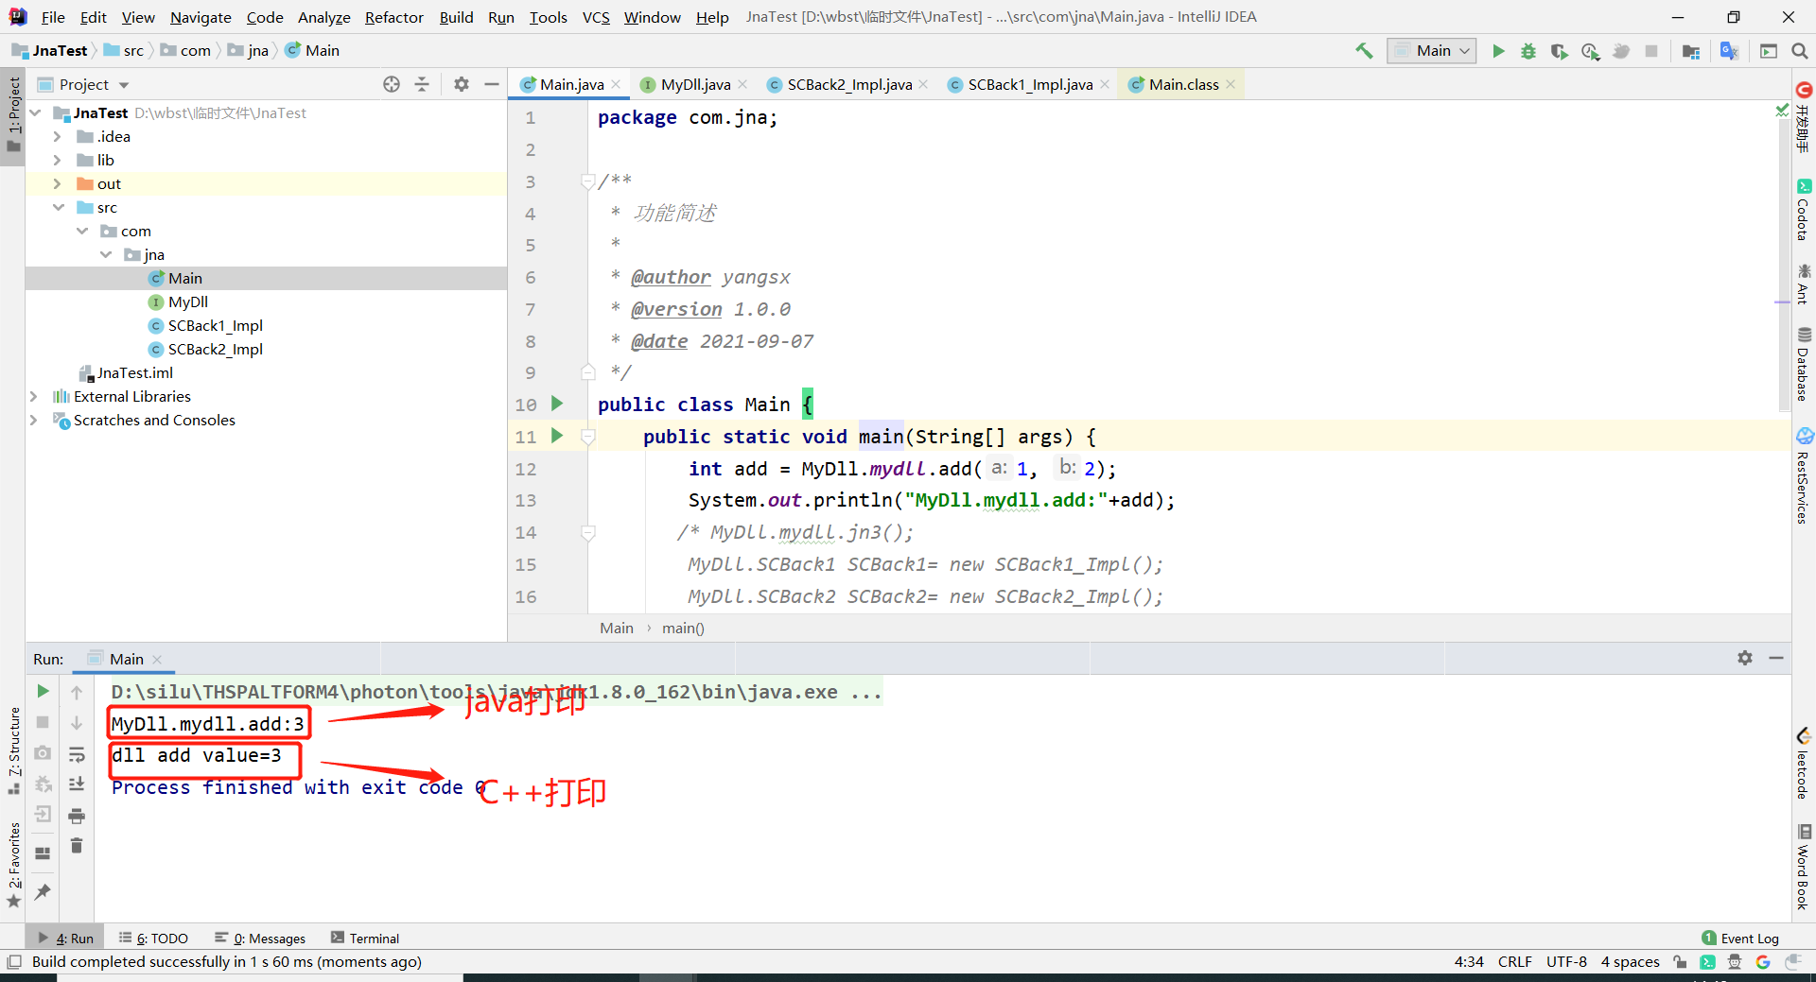Open Search Everywhere with magnifier icon
The image size is (1816, 982).
(1800, 51)
